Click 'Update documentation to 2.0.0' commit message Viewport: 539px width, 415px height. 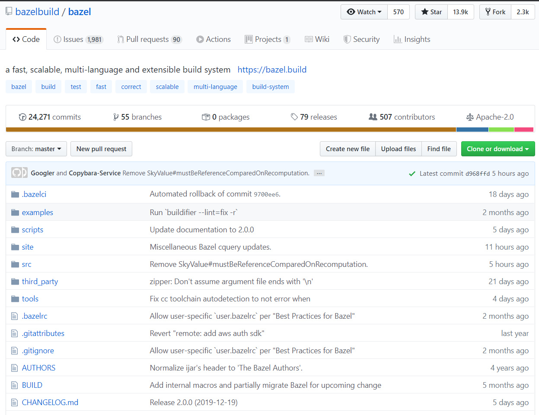(x=202, y=230)
